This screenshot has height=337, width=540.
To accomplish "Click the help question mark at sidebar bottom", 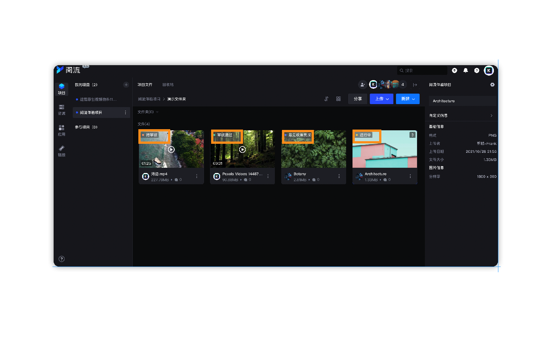I will click(61, 259).
